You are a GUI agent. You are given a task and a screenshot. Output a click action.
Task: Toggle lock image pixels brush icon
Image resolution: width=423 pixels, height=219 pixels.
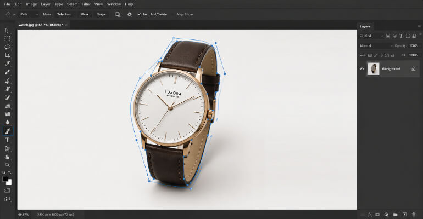376,55
